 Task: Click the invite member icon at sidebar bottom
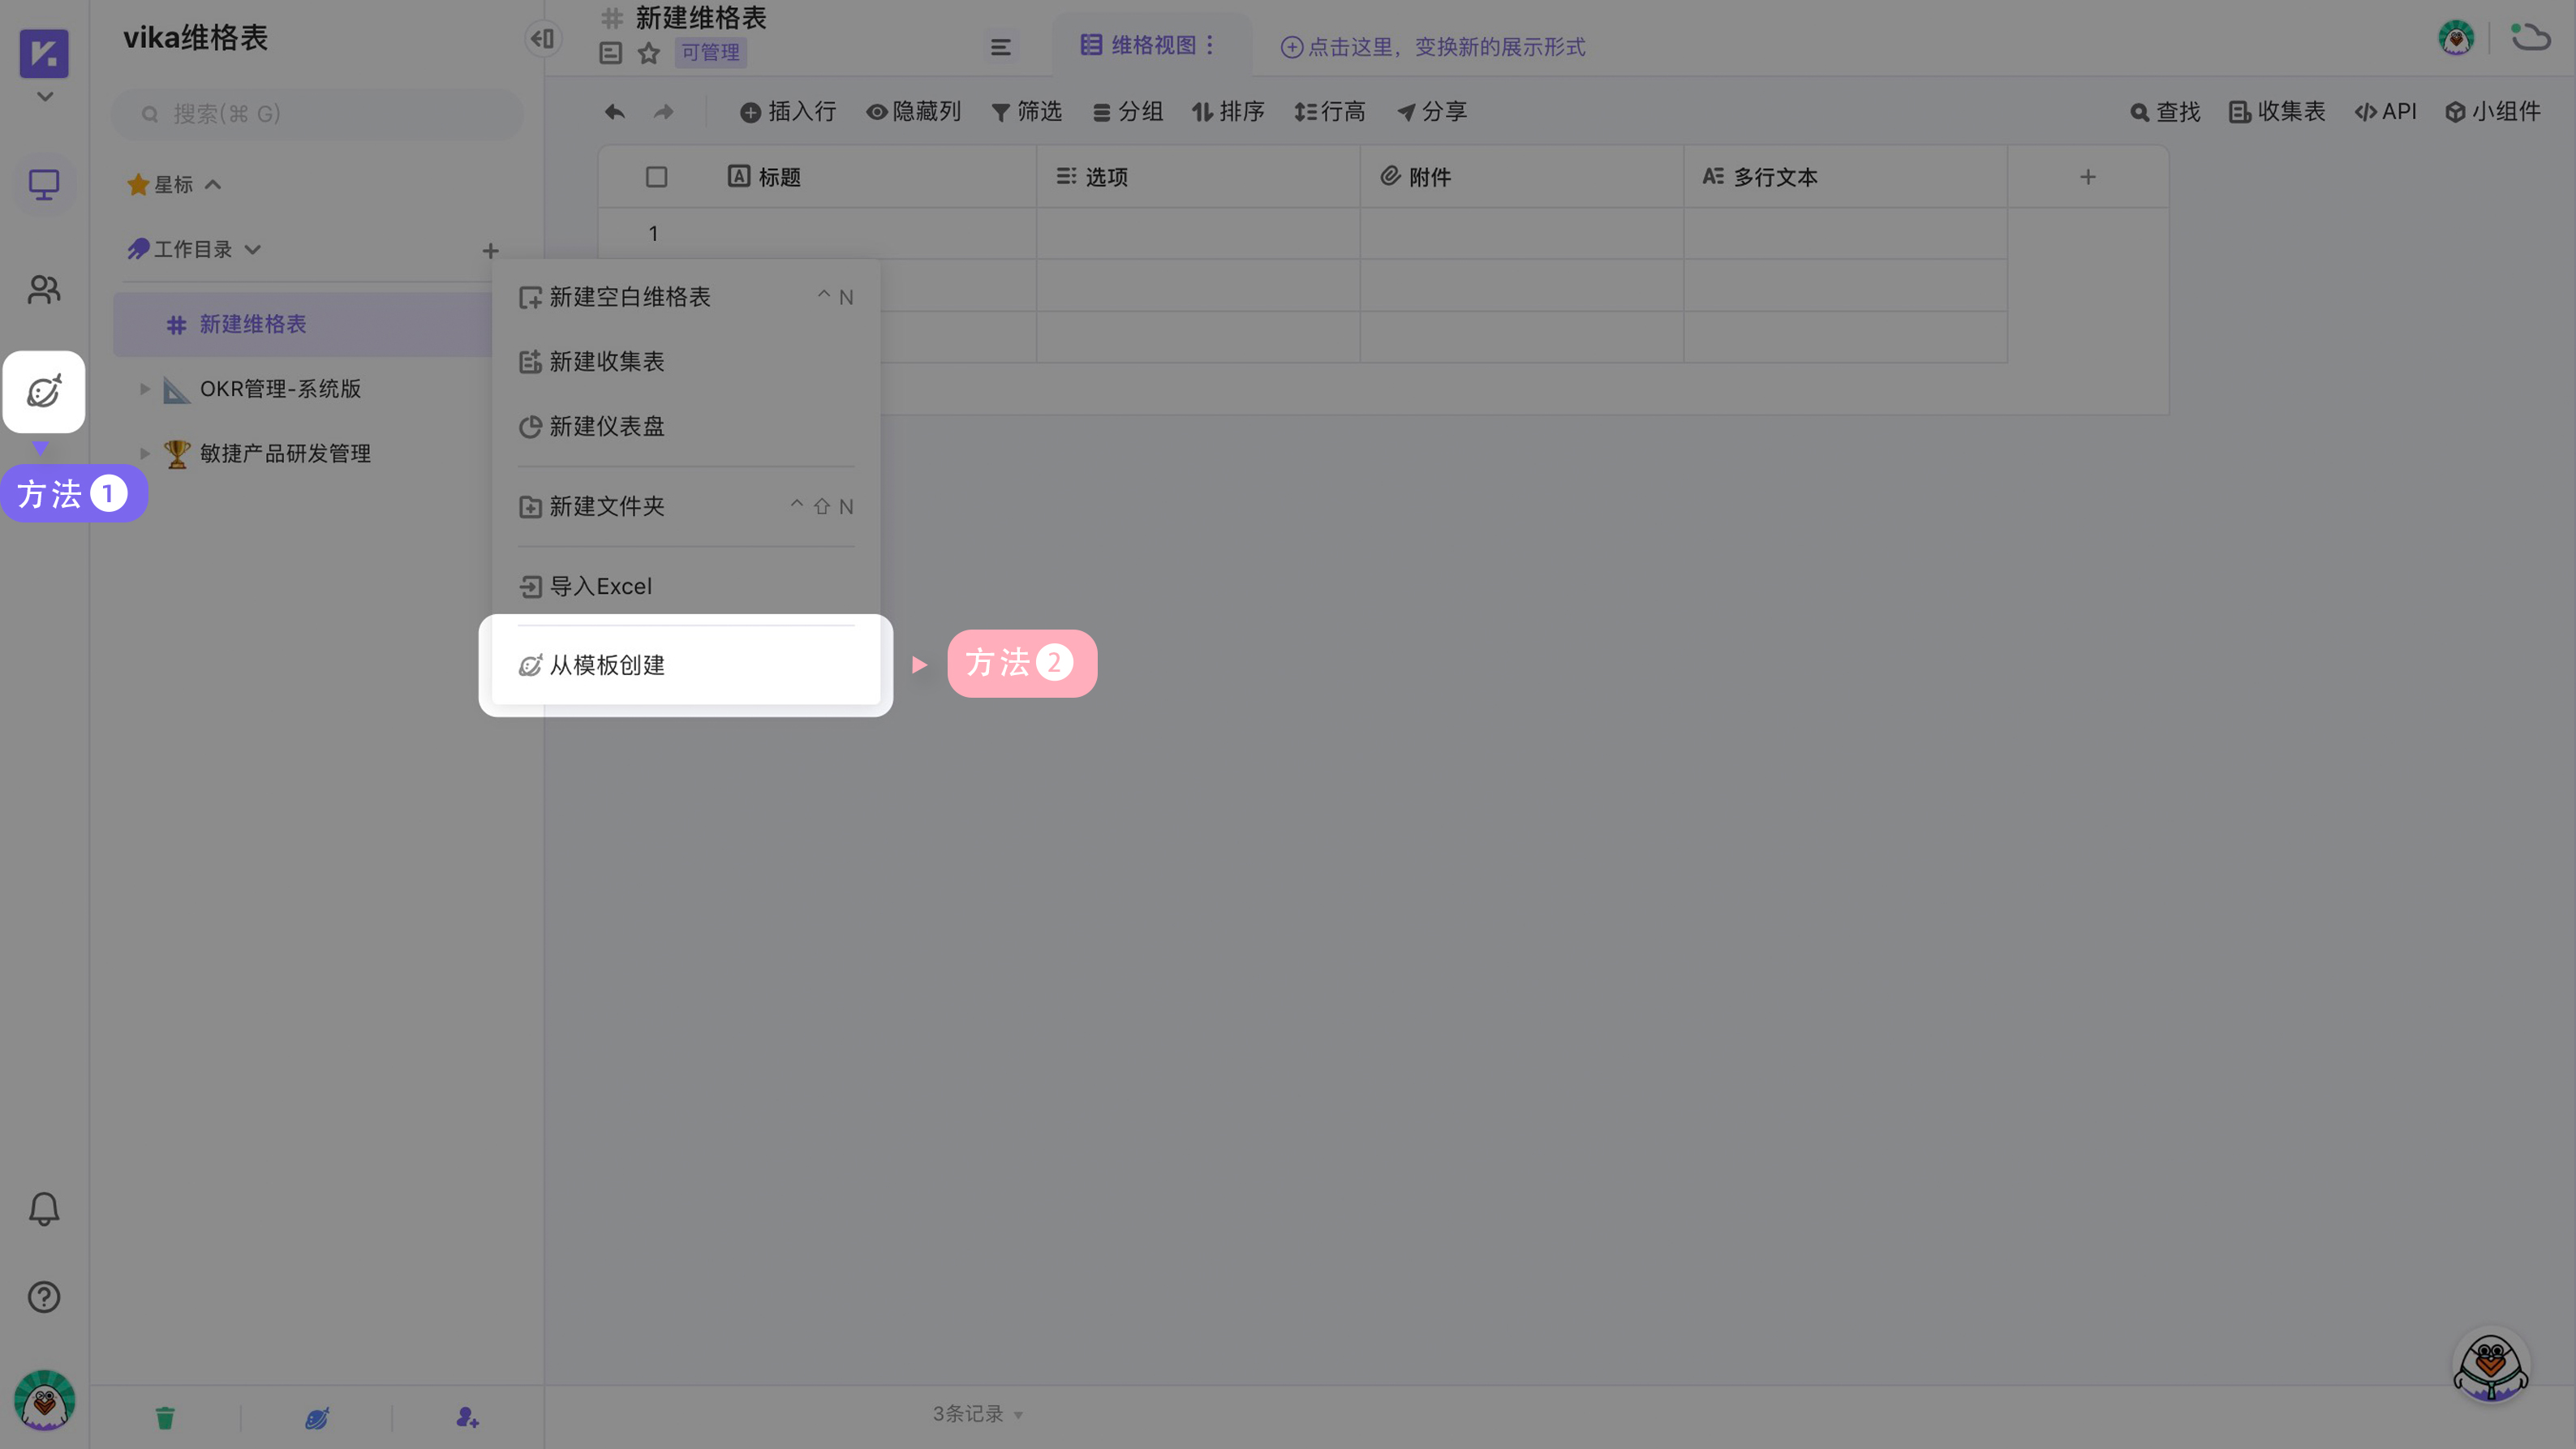[467, 1417]
